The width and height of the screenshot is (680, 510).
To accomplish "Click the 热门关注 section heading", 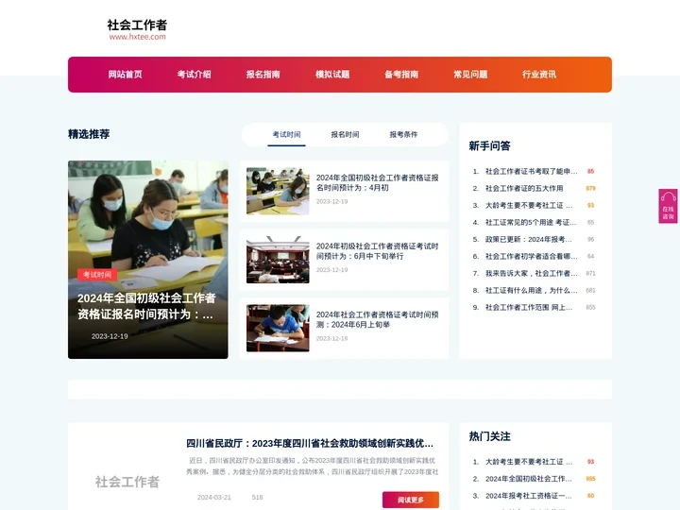I will pos(489,435).
